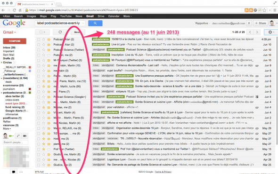
Task: Star the '15/06/13 a la cloche Lyon' message
Action: (44, 40)
